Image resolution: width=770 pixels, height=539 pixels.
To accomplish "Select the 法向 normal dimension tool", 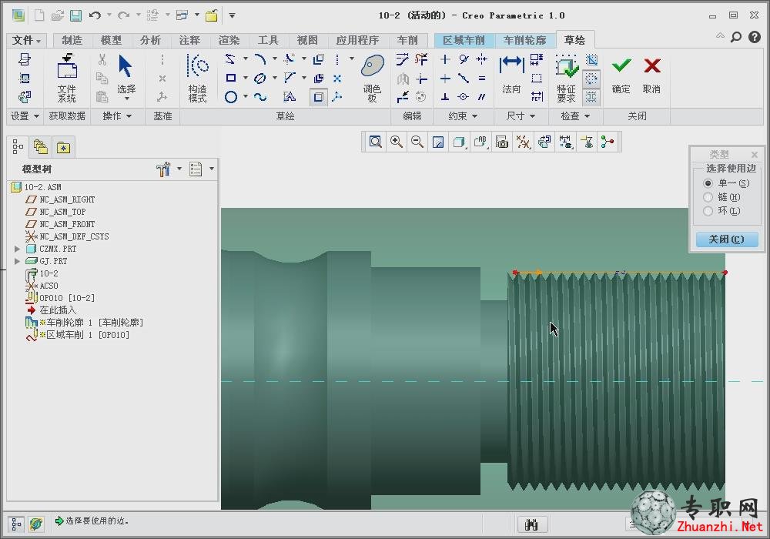I will pyautogui.click(x=511, y=74).
